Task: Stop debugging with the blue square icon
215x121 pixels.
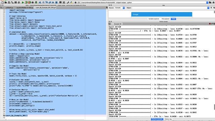Action: pyautogui.click(x=56, y=2)
